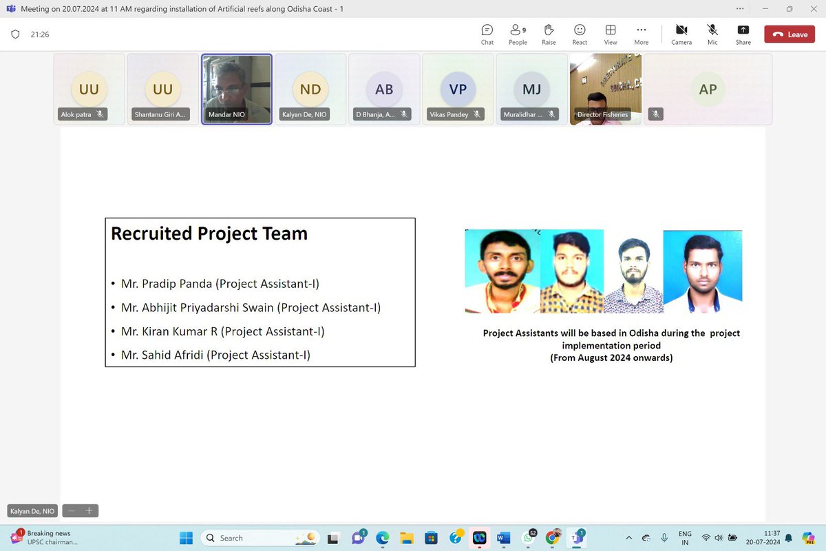Open Task View in taskbar
Screen dimensions: 826x551
click(x=333, y=537)
